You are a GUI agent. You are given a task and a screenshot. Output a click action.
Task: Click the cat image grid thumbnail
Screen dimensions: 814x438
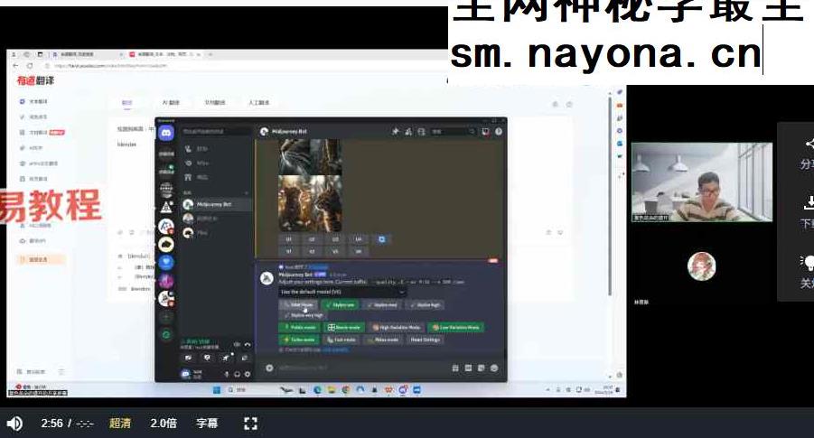[x=310, y=185]
